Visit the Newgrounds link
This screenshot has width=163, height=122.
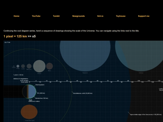78,16
